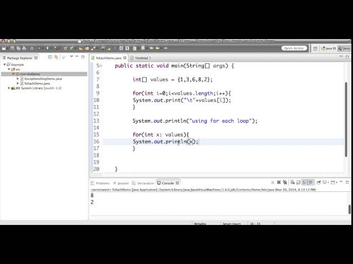Image resolution: width=353 pixels, height=264 pixels.
Task: Switch to the *Untitled 1 editor tab
Action: pyautogui.click(x=142, y=58)
